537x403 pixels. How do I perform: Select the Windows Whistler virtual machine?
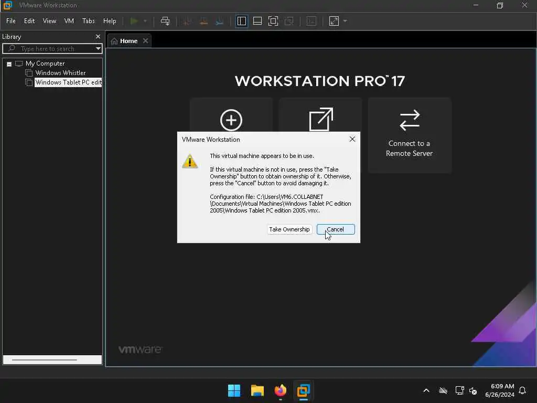(x=60, y=72)
